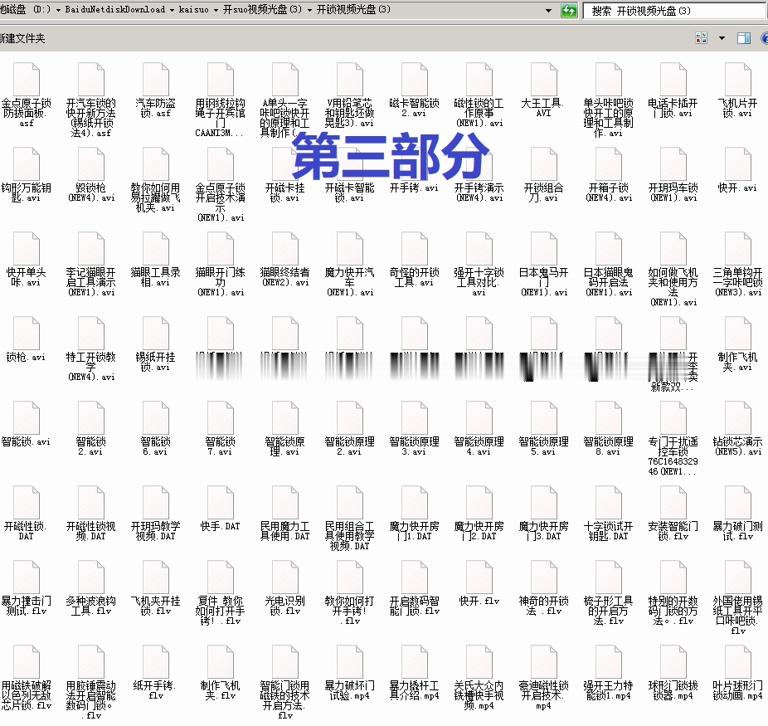Select the file 飞机片开锁.avi
768x726 pixels.
tap(737, 91)
